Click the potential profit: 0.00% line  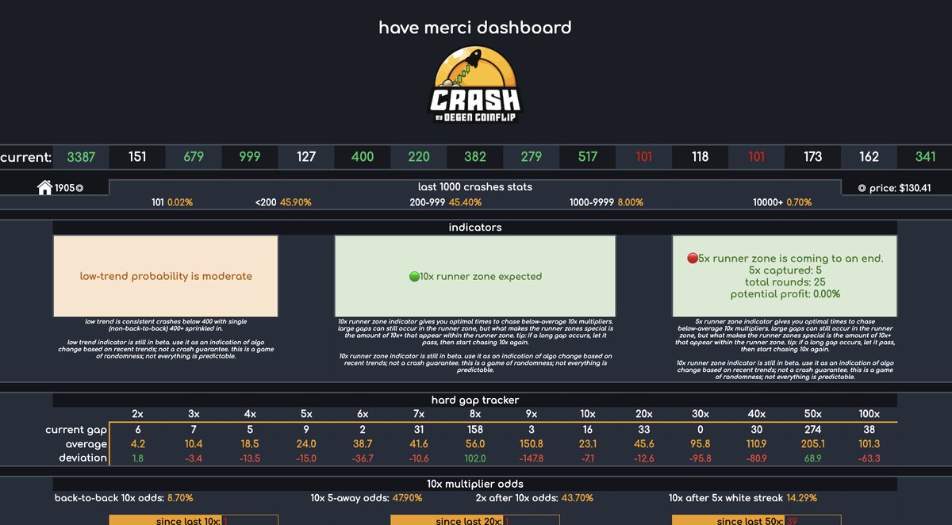[x=785, y=294]
